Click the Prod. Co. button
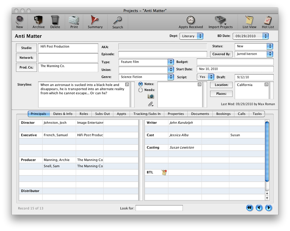The image size is (290, 231). click(x=26, y=67)
